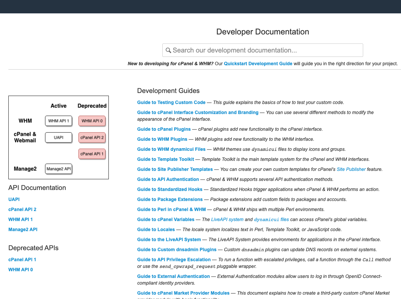Click the UAPI box in the diagram
401x299 pixels.
click(59, 137)
